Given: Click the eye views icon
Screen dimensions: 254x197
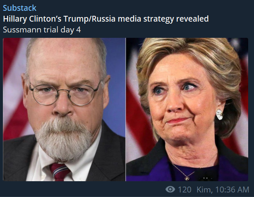Looking at the screenshot, I should click(170, 189).
